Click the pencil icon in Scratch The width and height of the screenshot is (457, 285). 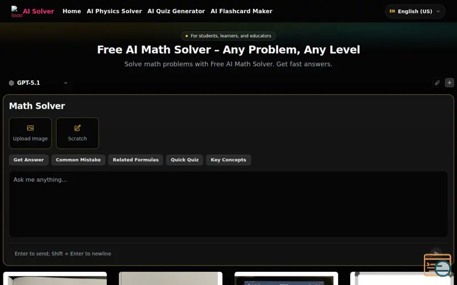point(77,128)
